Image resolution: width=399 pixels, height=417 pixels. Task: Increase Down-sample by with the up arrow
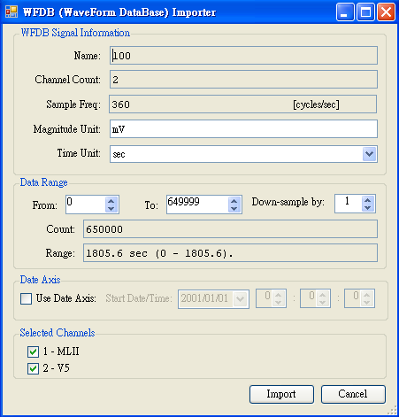click(367, 200)
